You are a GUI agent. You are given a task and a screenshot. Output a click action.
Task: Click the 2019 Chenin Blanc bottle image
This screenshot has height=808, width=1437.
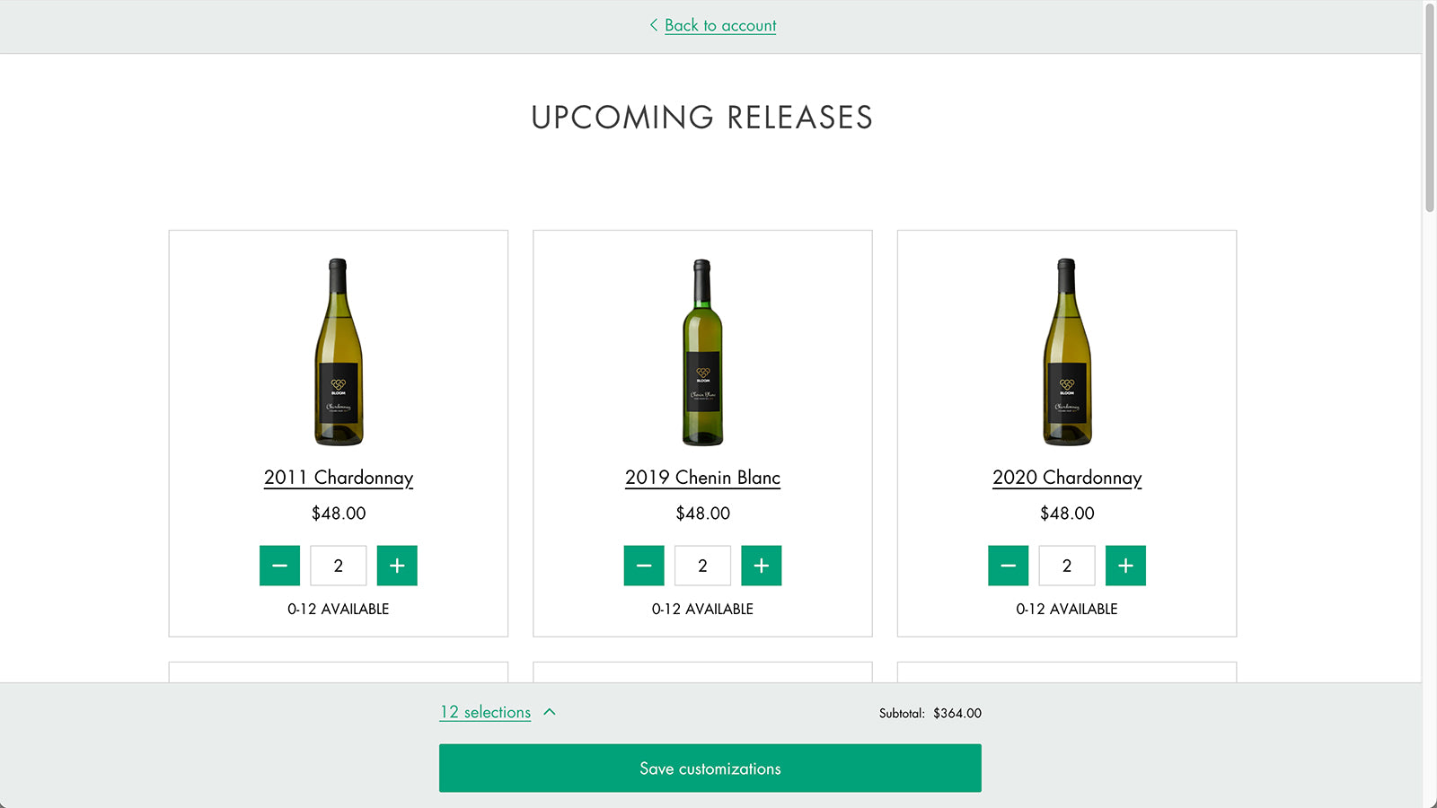point(702,352)
